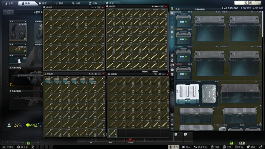Image resolution: width=265 pixels, height=149 pixels.
Task: Select the food and drink filter icon
Action: coord(172,37)
